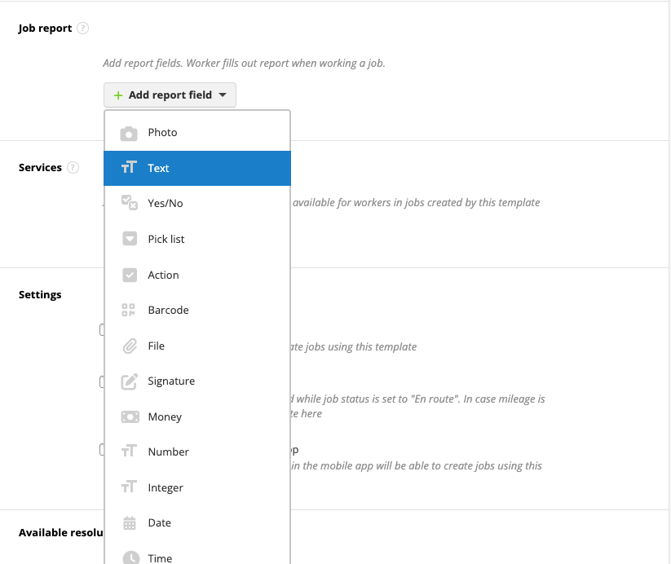Click the 'Add report fields' description text
Image resolution: width=671 pixels, height=564 pixels.
point(244,64)
